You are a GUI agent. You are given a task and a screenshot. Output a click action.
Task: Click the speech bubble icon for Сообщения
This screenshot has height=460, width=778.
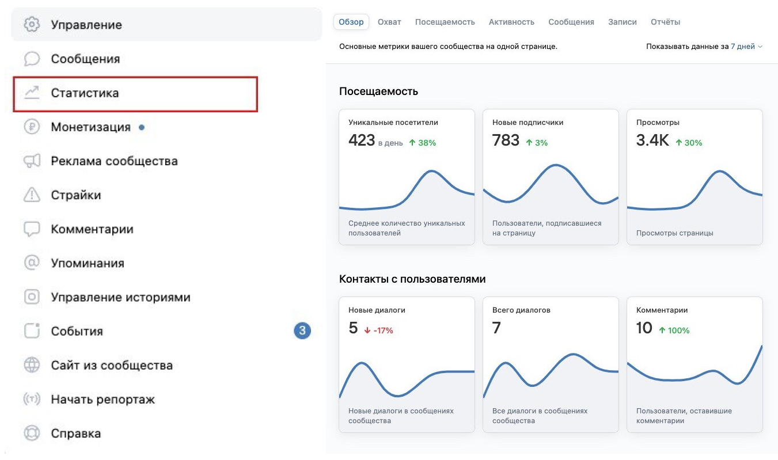[32, 59]
